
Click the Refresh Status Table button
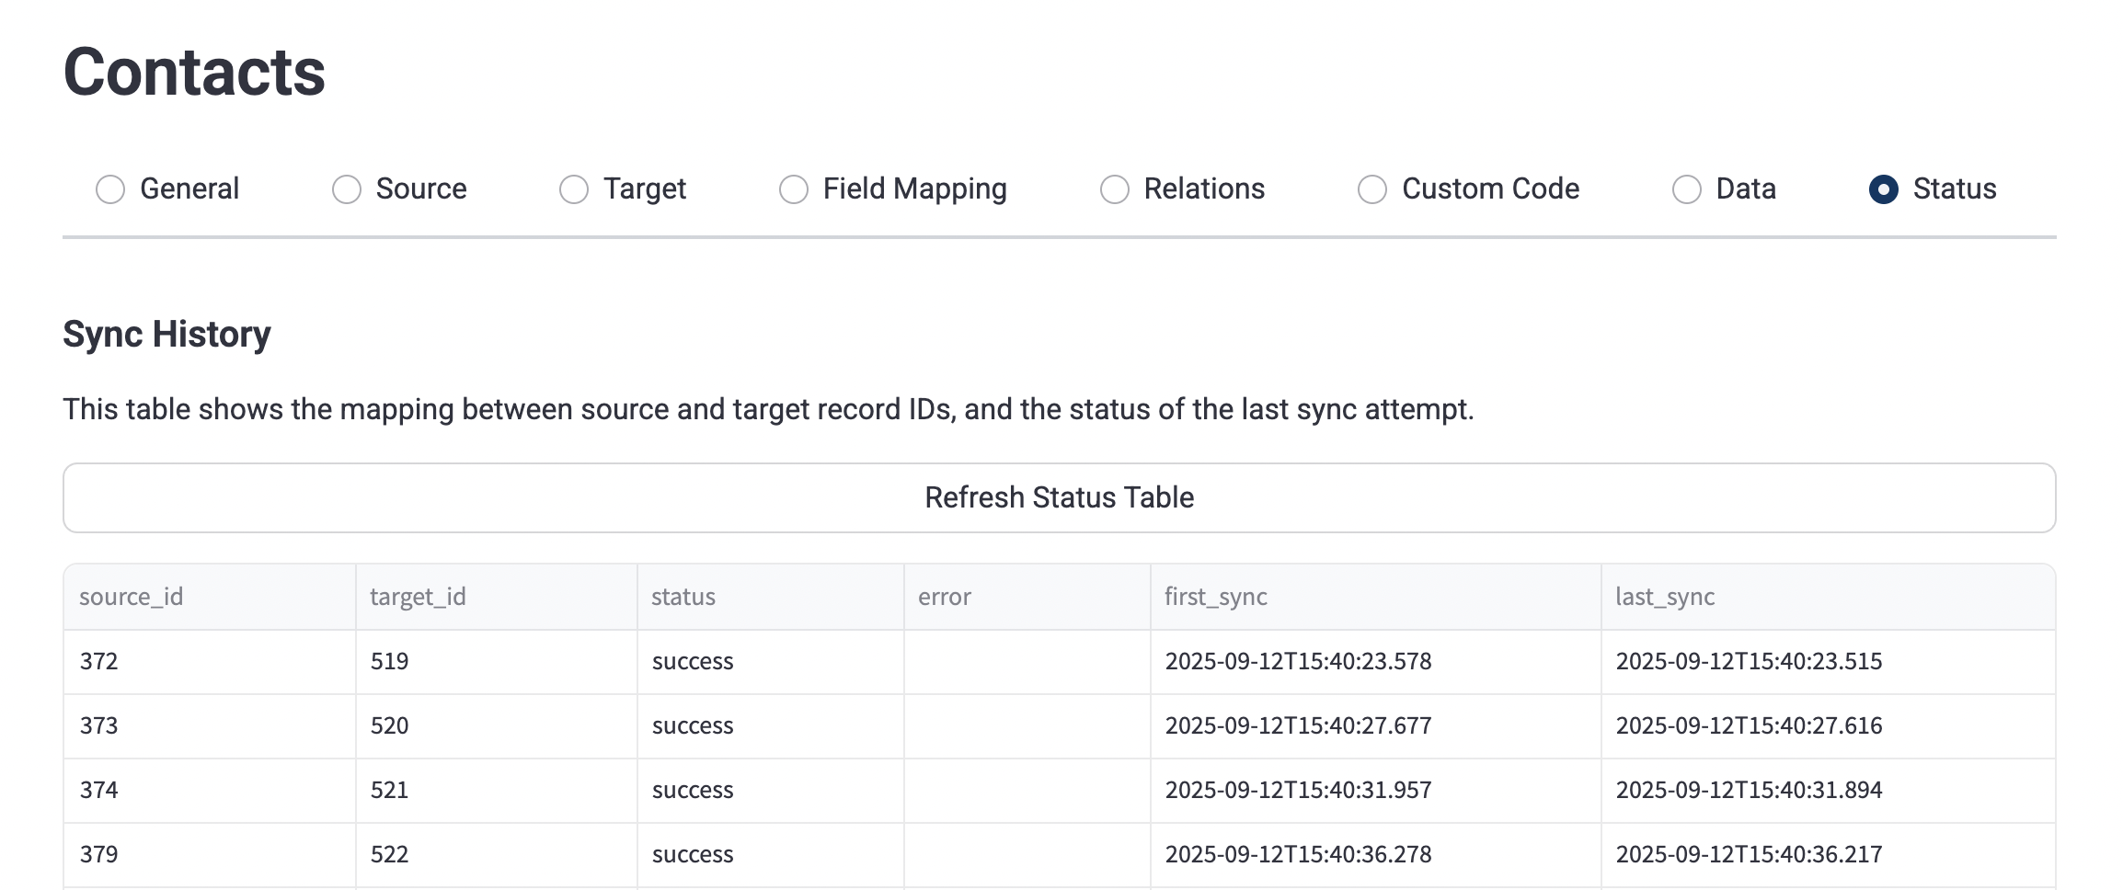[1060, 497]
